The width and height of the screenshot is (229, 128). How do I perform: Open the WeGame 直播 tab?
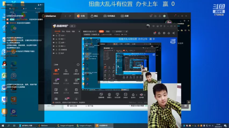125,16
